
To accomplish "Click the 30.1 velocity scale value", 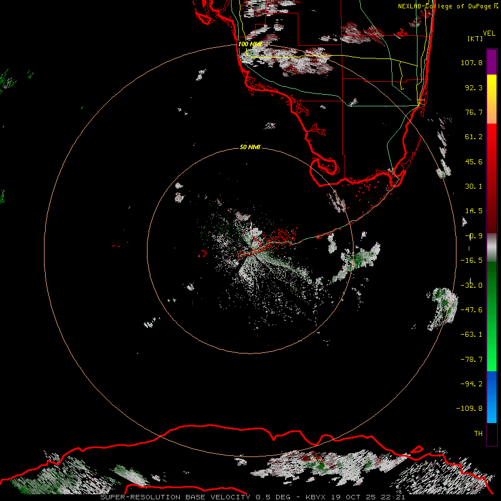I will click(x=474, y=186).
